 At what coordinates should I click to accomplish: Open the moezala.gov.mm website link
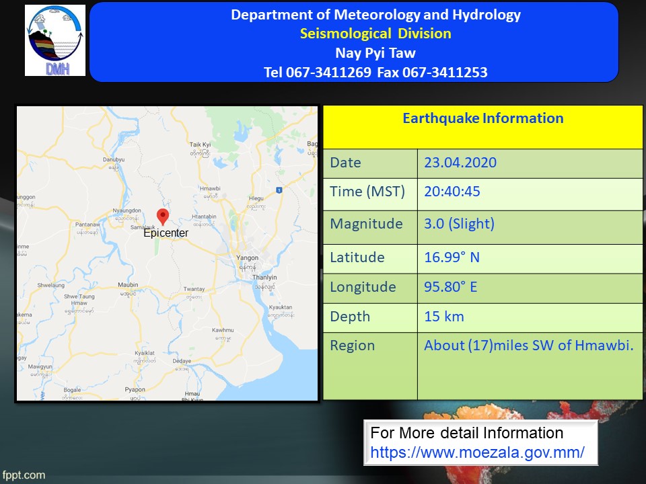(478, 452)
